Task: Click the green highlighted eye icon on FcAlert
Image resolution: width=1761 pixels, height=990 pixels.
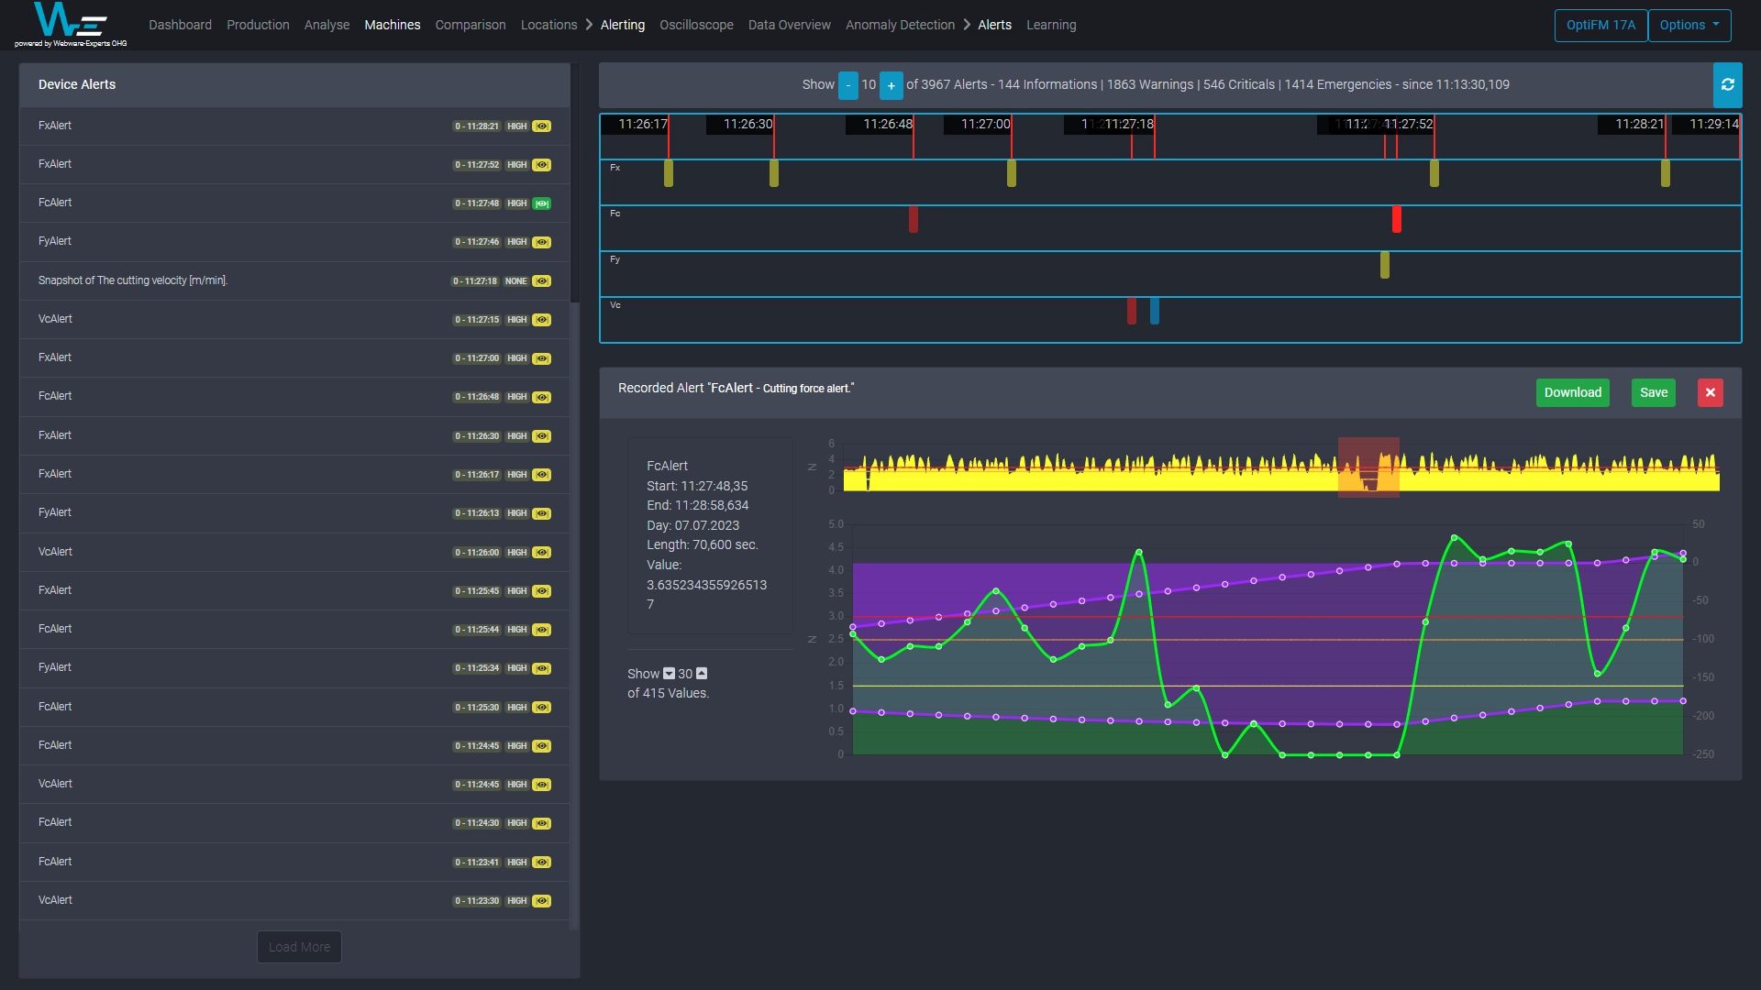Action: click(542, 203)
